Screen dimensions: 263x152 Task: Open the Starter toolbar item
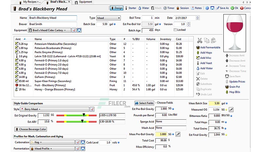(x=131, y=8)
